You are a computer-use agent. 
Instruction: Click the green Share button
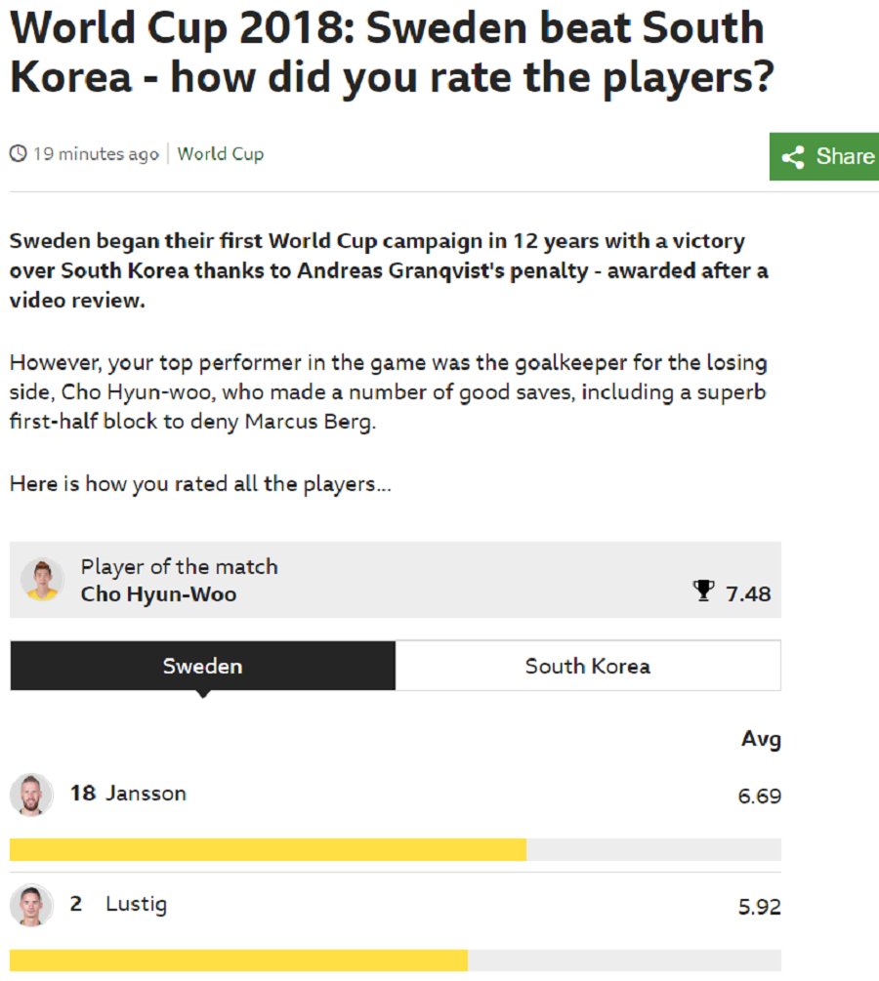point(824,156)
